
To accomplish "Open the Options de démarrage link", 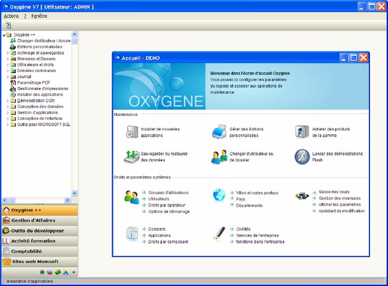I will 169,212.
